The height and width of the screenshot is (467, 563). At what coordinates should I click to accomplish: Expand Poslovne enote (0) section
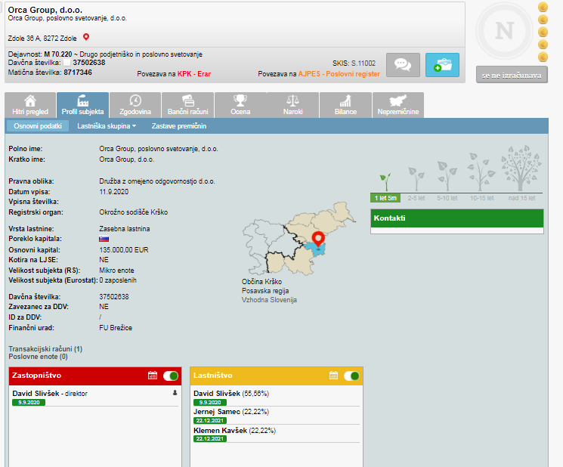[38, 356]
